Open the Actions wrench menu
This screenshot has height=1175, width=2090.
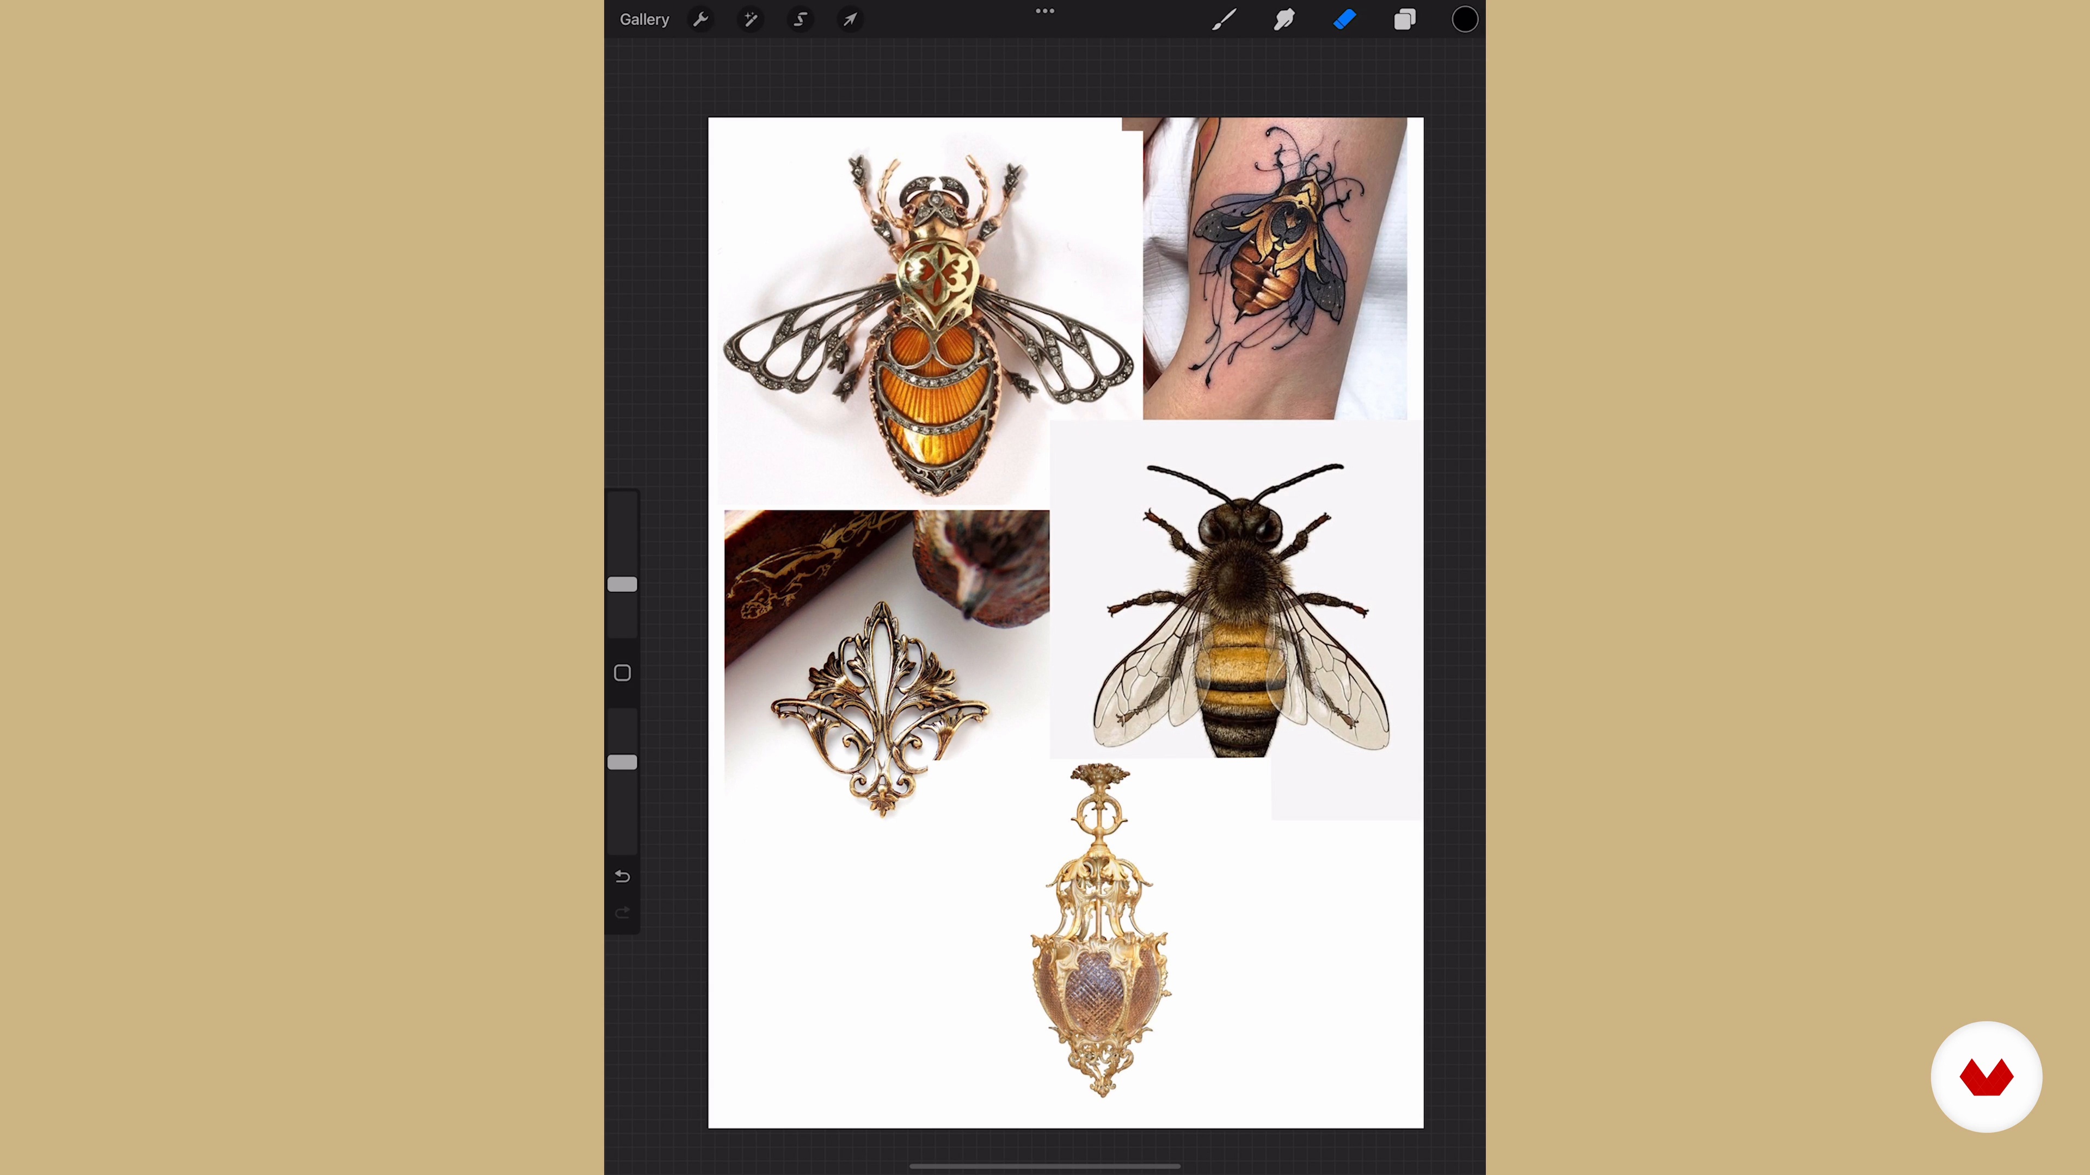[x=701, y=20]
